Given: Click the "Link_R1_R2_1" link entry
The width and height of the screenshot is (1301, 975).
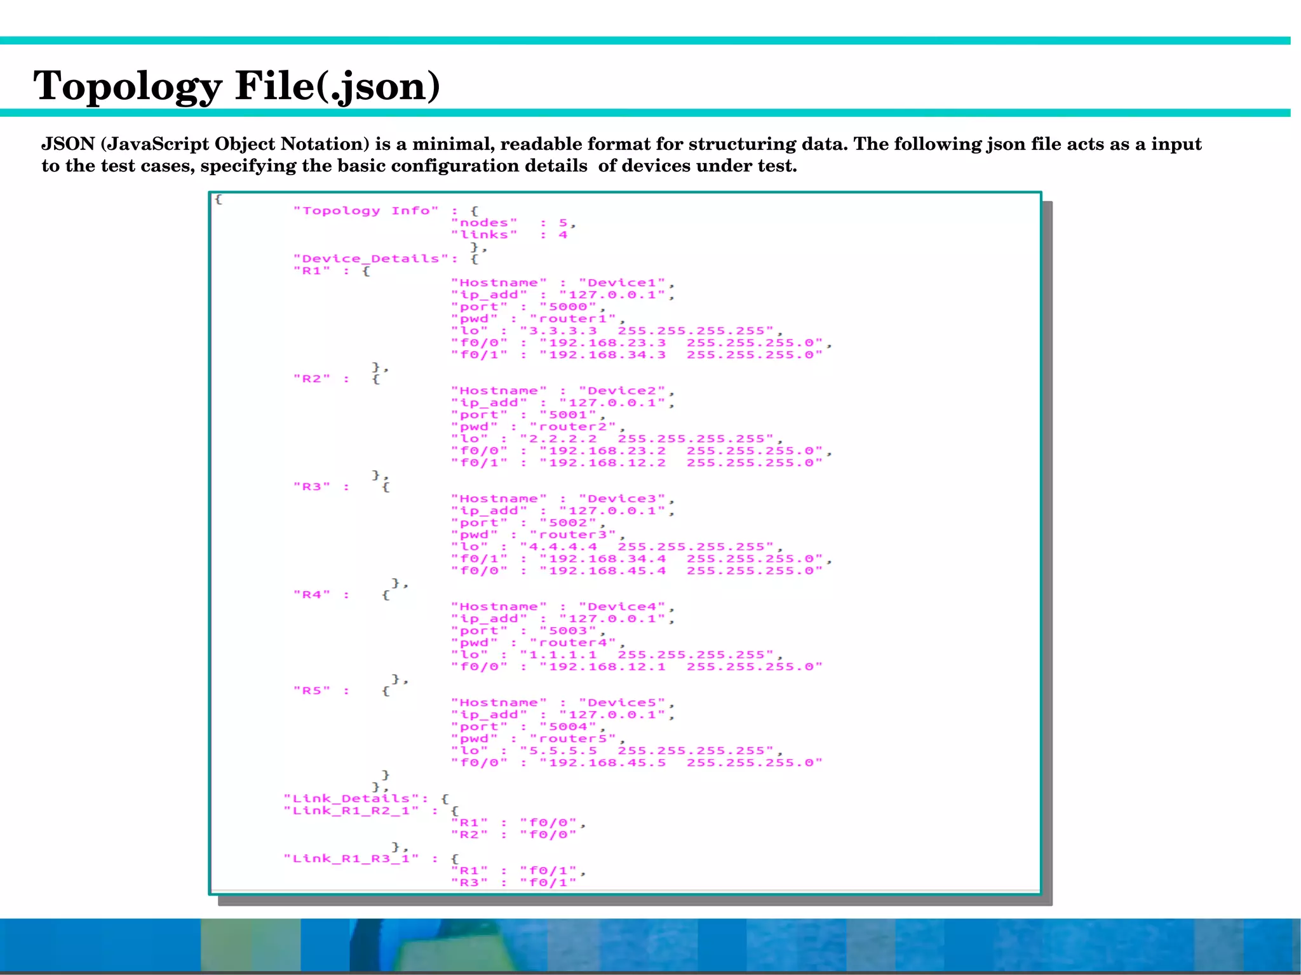Looking at the screenshot, I should (351, 811).
